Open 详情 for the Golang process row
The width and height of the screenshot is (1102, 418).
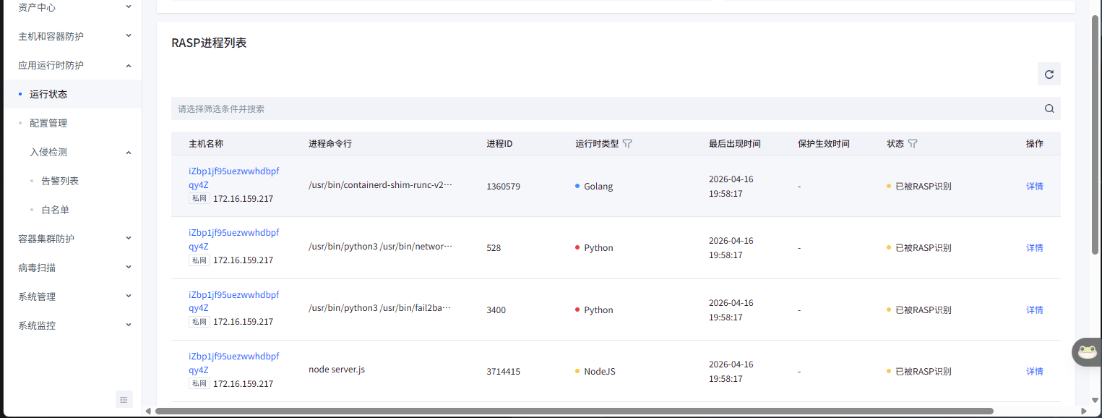(1034, 186)
